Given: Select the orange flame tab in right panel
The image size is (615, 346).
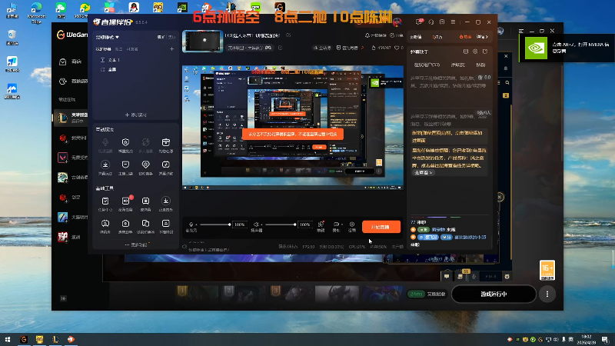Looking at the screenshot, I should [x=465, y=37].
